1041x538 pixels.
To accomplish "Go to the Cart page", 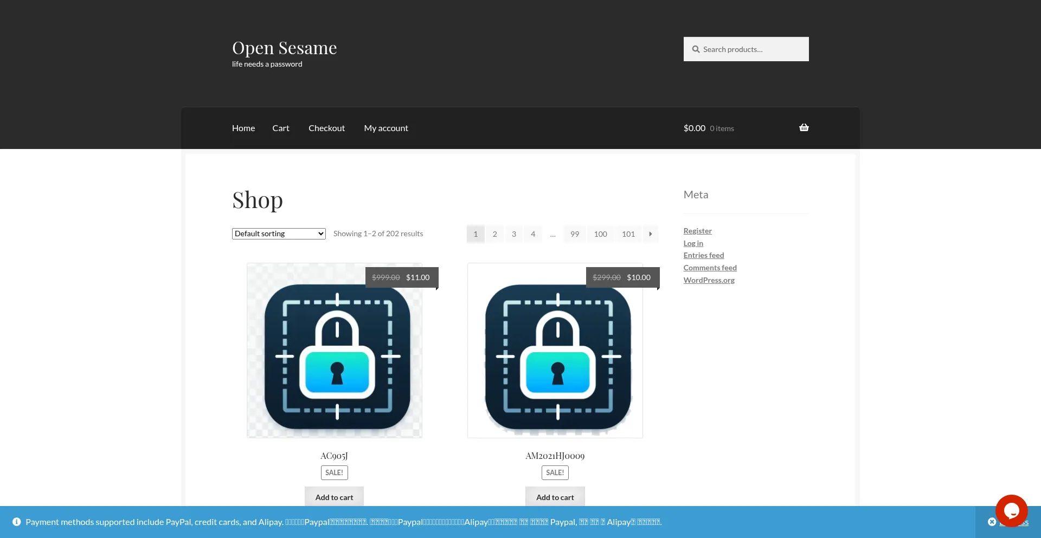I will pos(281,128).
